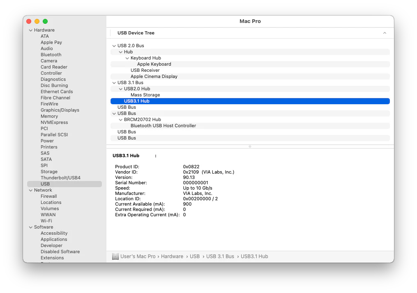This screenshot has height=293, width=417.
Task: Open Thunderbolt/USB4 in the sidebar
Action: coord(60,178)
